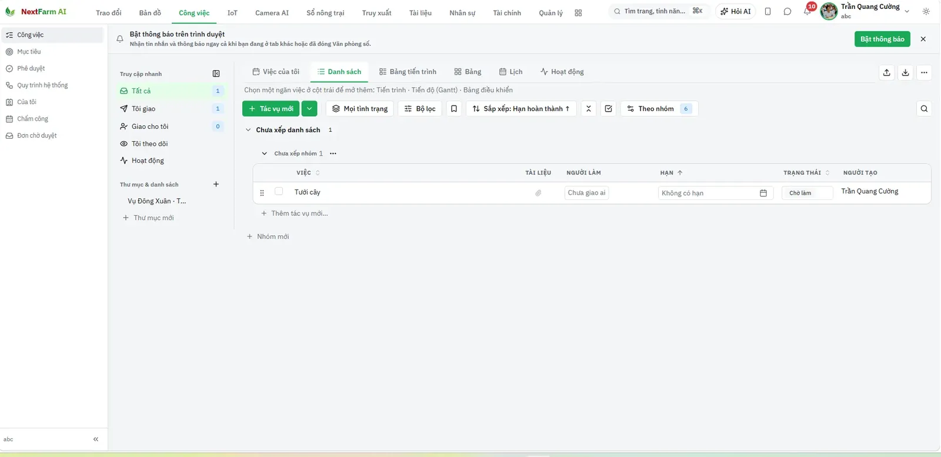941x457 pixels.
Task: Click the Tác vụ mới button
Action: click(271, 108)
